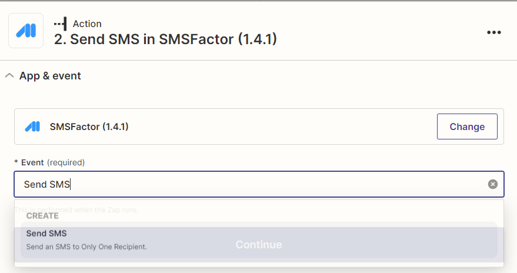Select the Send SMS event option
The height and width of the screenshot is (273, 517).
point(259,239)
